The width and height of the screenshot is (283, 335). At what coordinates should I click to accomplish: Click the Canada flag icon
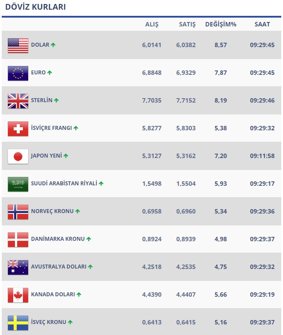(x=18, y=295)
